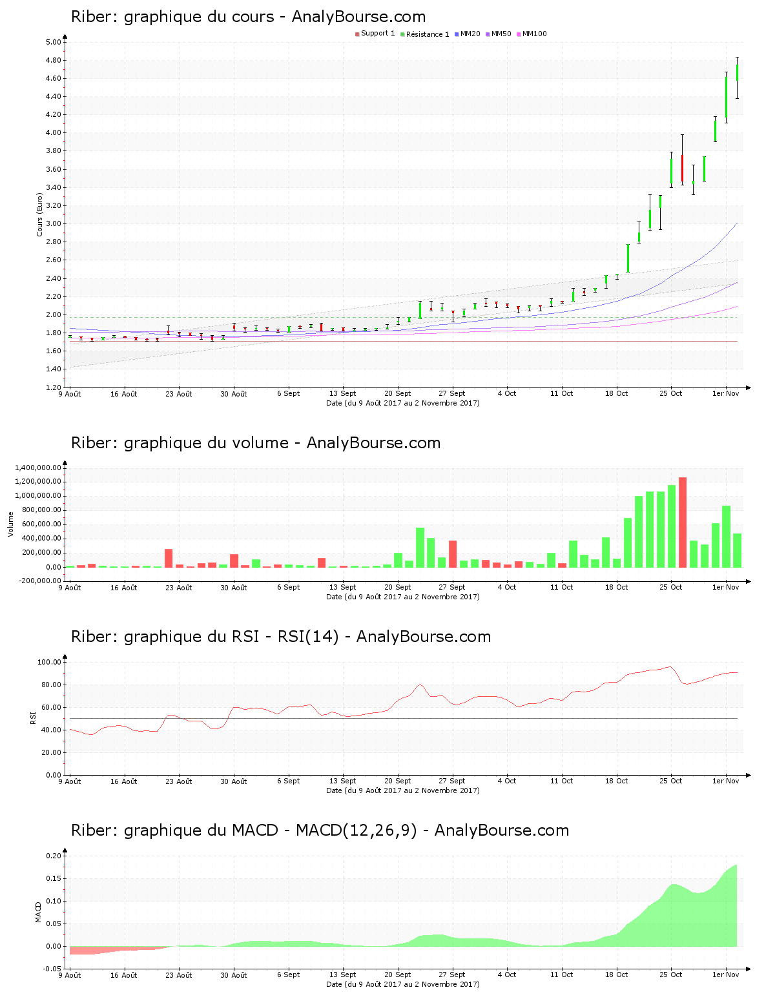Click the vertical 'Volume' axis label
The width and height of the screenshot is (775, 1001).
click(x=11, y=524)
